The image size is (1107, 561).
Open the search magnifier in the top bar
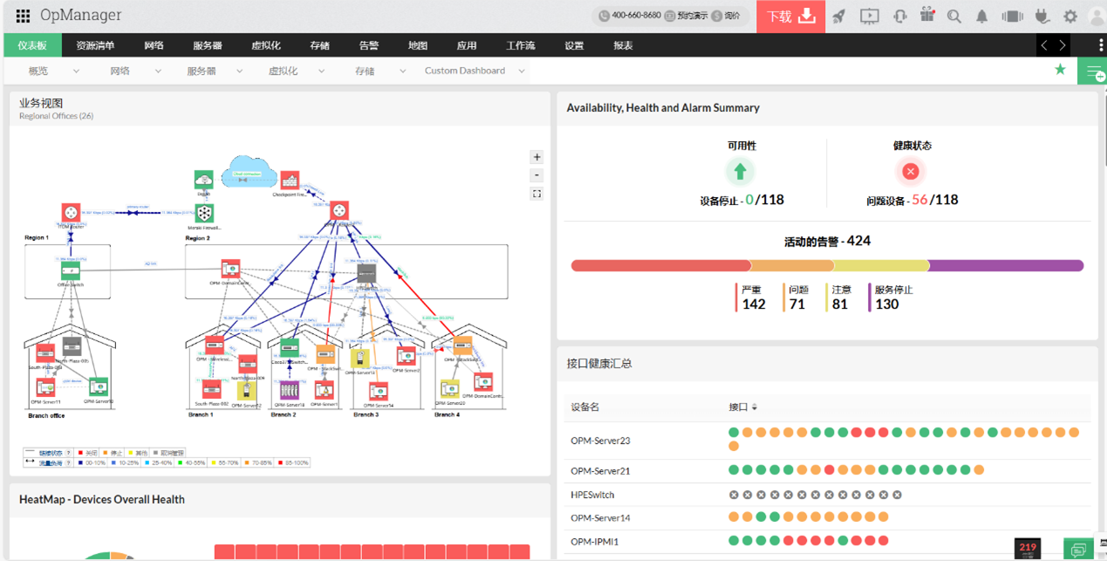point(955,16)
